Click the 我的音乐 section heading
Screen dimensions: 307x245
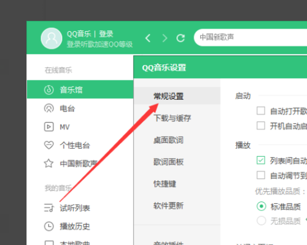pos(58,188)
